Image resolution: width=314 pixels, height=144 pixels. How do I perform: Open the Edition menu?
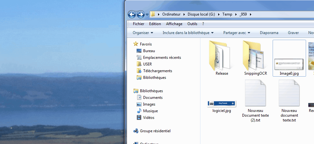tap(155, 24)
